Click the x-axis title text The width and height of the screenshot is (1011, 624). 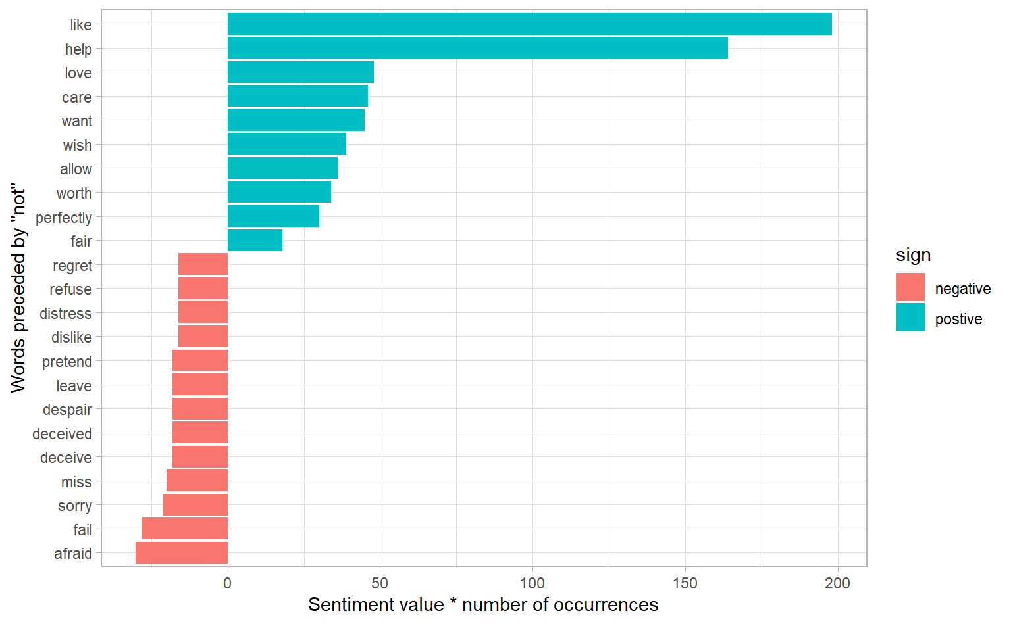[483, 604]
